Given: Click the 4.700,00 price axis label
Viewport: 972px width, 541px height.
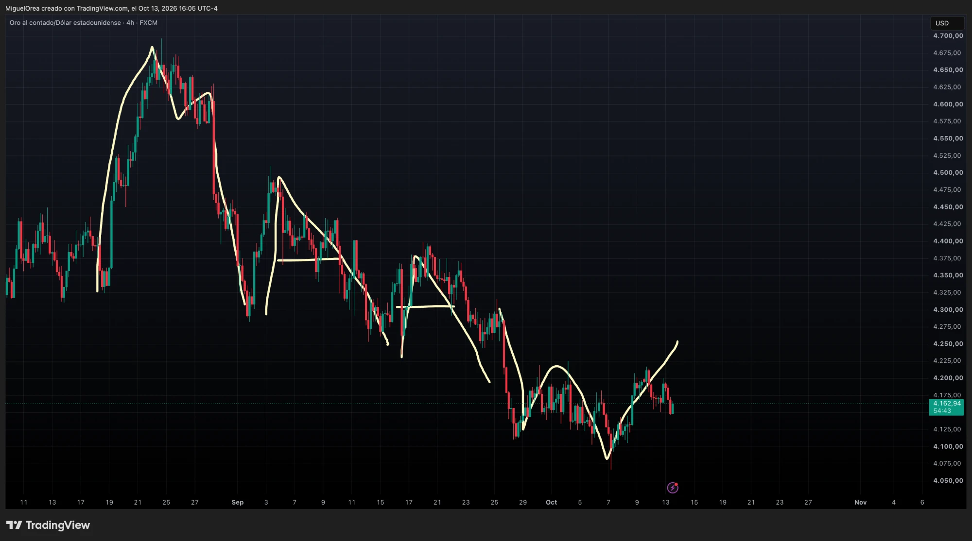Looking at the screenshot, I should point(948,36).
